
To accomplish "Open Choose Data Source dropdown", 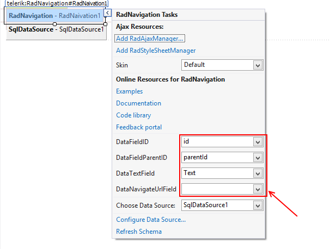I will coord(258,206).
